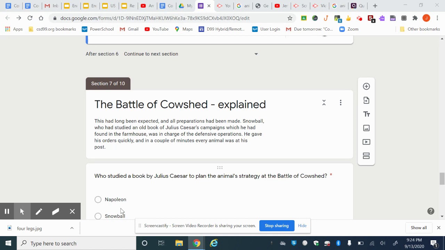
Task: Click the browser Back arrow
Action: coord(8,18)
